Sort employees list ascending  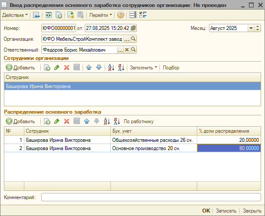click(111, 68)
